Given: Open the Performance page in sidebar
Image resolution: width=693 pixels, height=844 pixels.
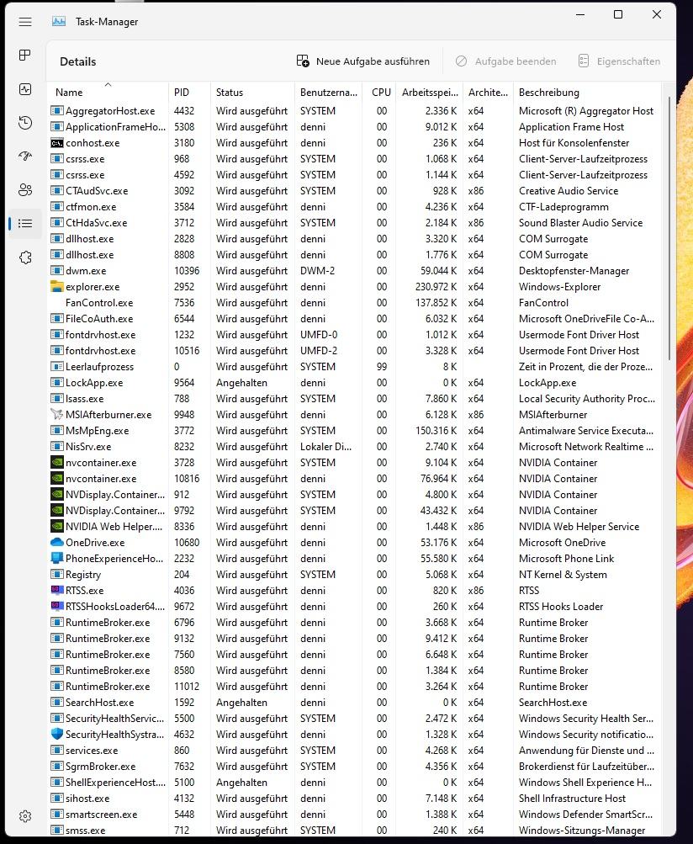Looking at the screenshot, I should click(x=24, y=89).
